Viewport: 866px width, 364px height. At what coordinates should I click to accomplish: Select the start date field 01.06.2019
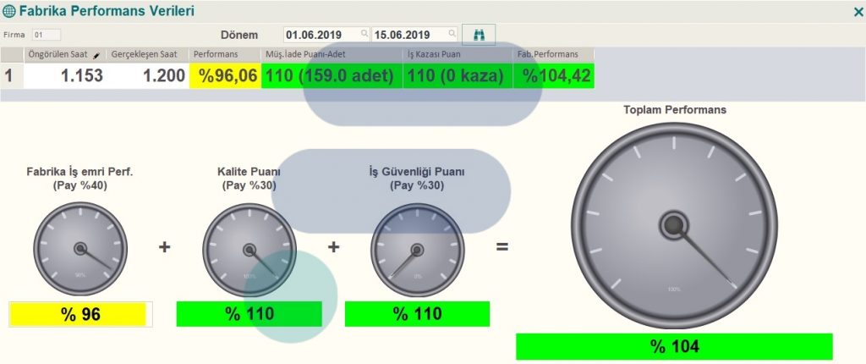click(x=321, y=35)
